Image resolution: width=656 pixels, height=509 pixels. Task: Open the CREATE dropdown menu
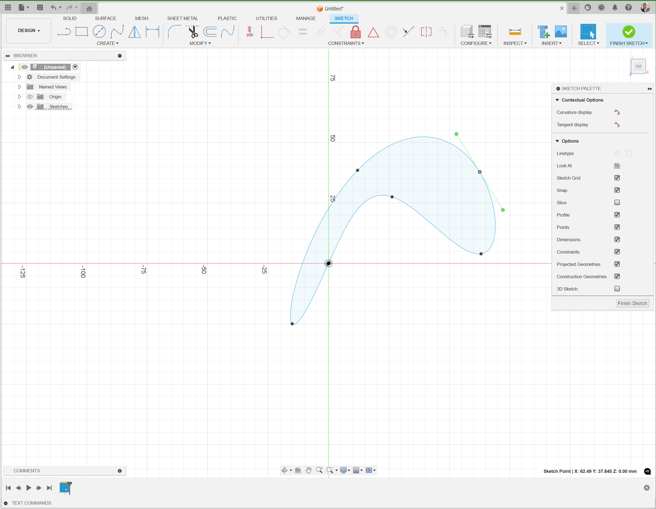coord(108,43)
